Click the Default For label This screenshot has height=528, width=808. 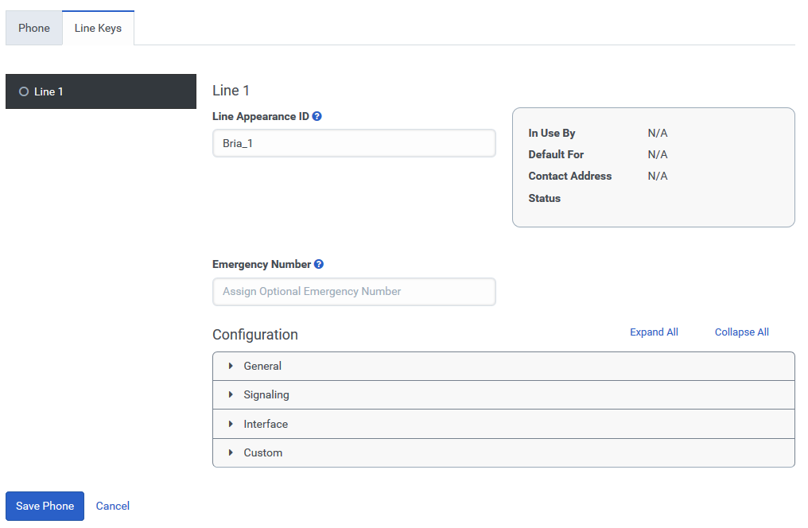555,154
